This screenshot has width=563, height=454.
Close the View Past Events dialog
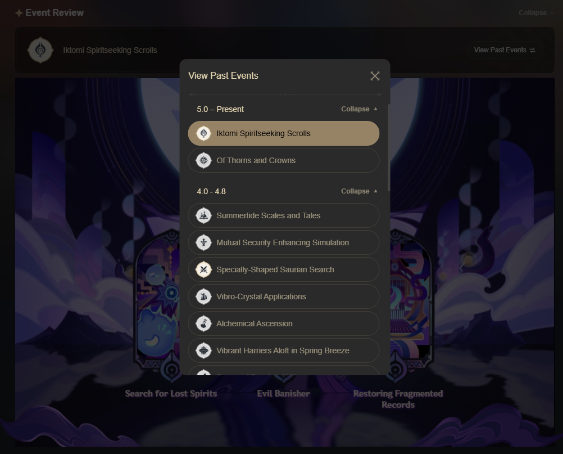tap(375, 76)
